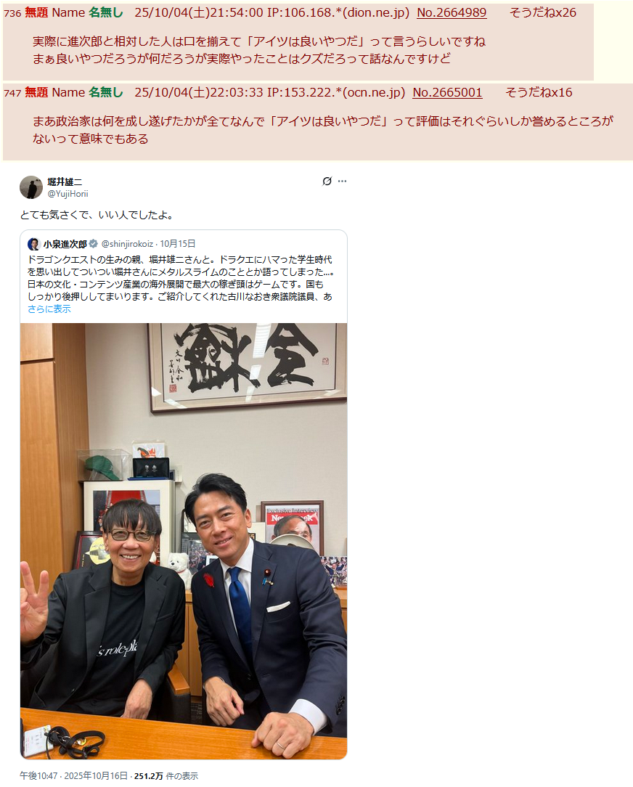The image size is (633, 787).
Task: Expand the quoted tweet with さらに表示
Action: pyautogui.click(x=49, y=309)
